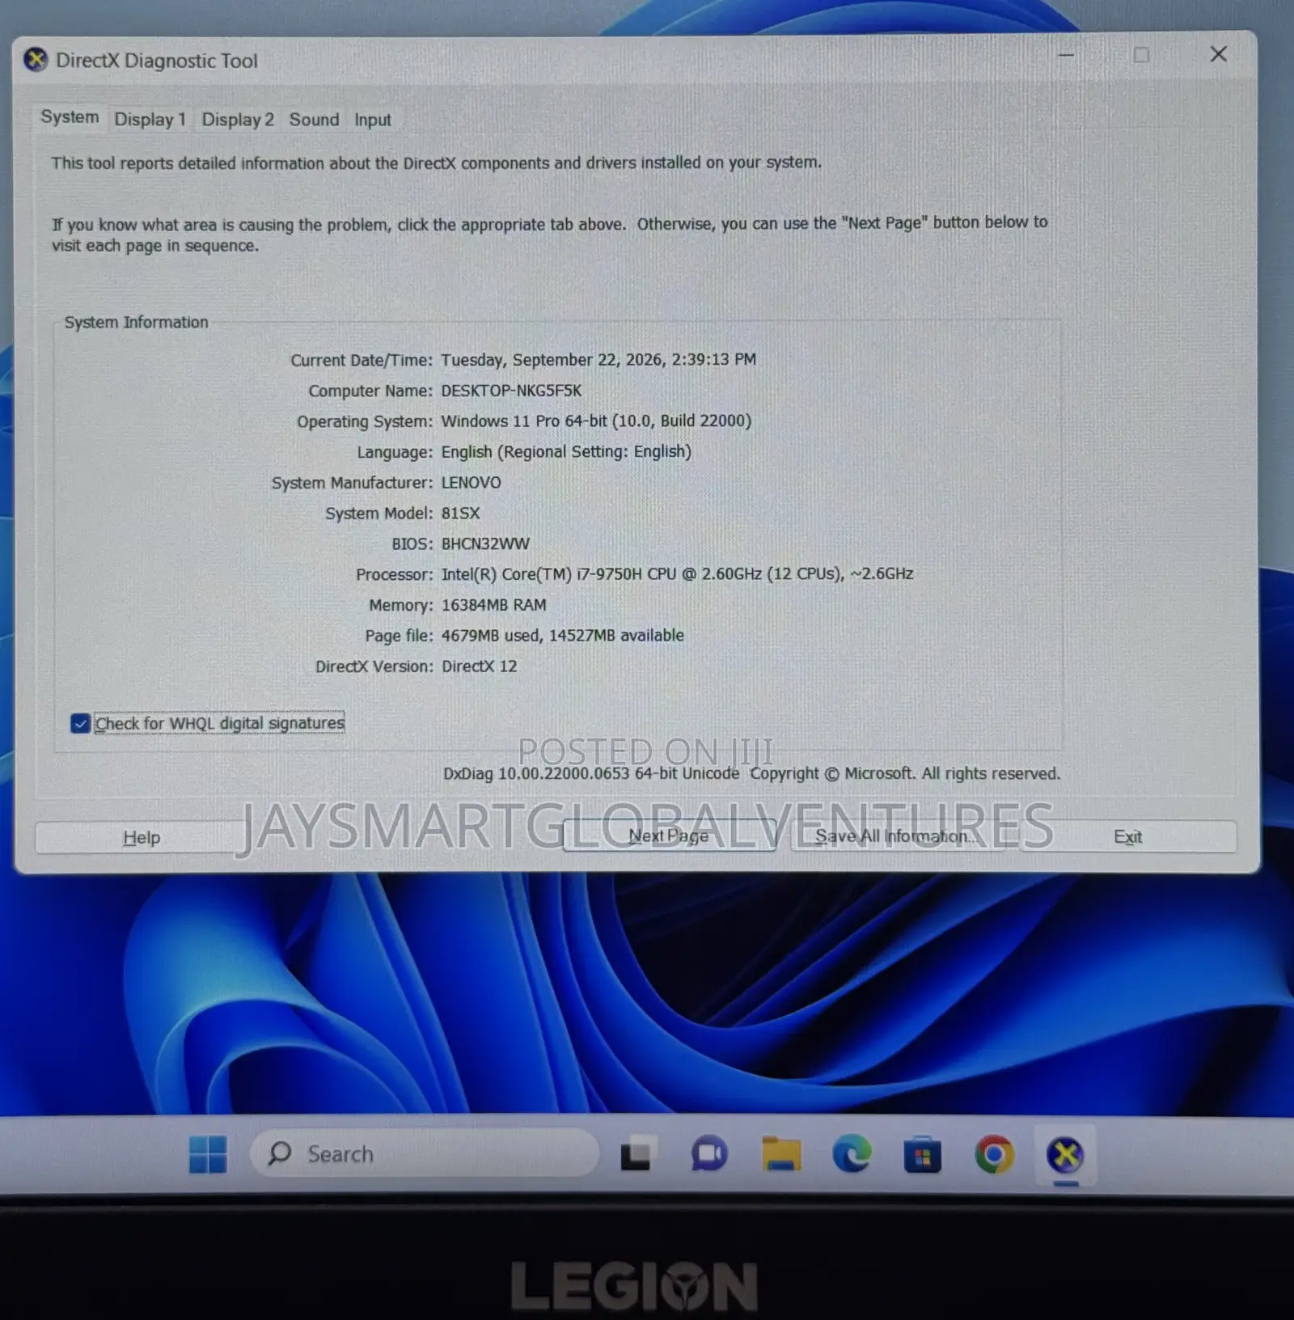Viewport: 1294px width, 1320px height.
Task: Switch to the Display 1 tab
Action: 150,120
